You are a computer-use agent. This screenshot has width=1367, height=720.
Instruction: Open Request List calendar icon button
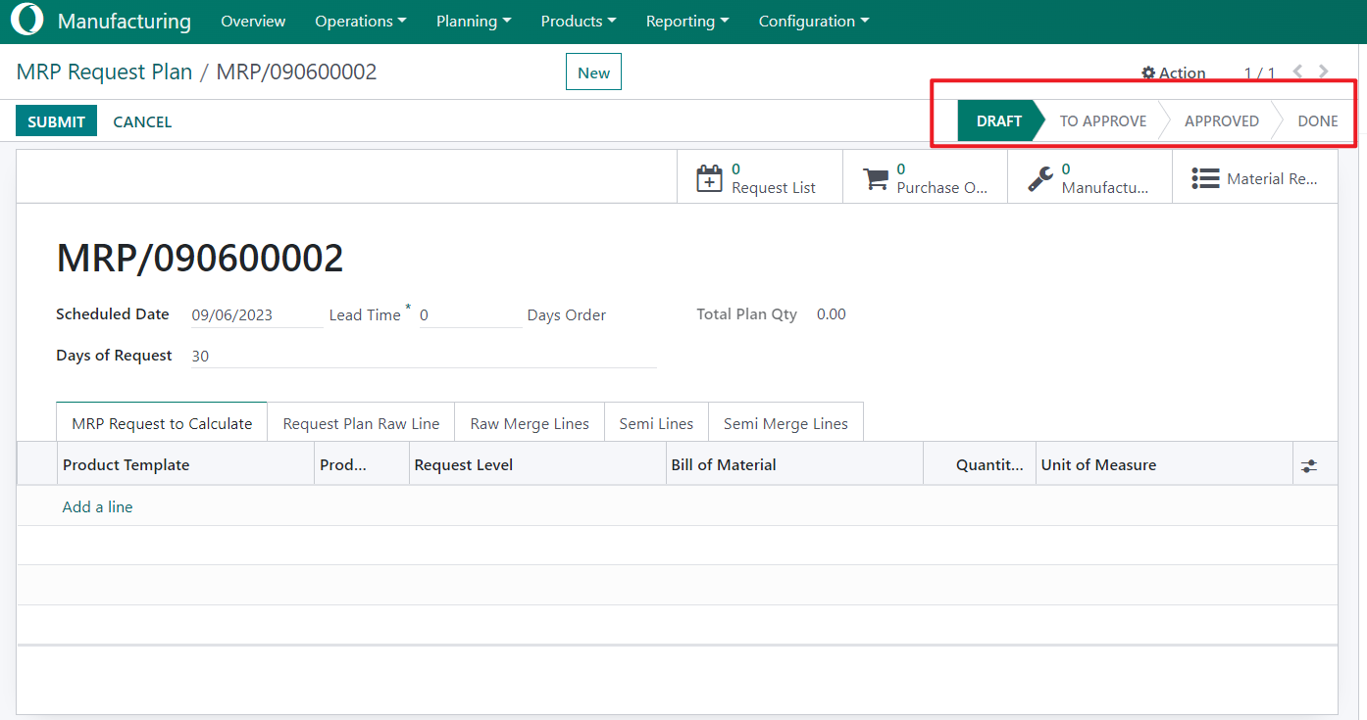tap(709, 178)
